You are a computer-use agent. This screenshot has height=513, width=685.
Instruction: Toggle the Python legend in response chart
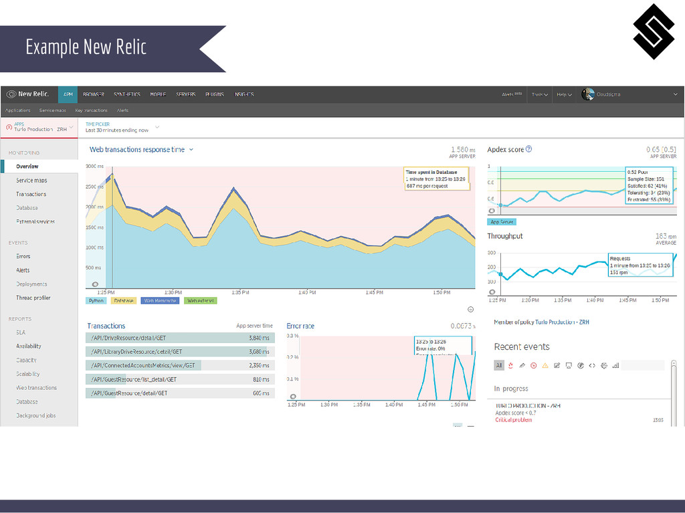96,300
